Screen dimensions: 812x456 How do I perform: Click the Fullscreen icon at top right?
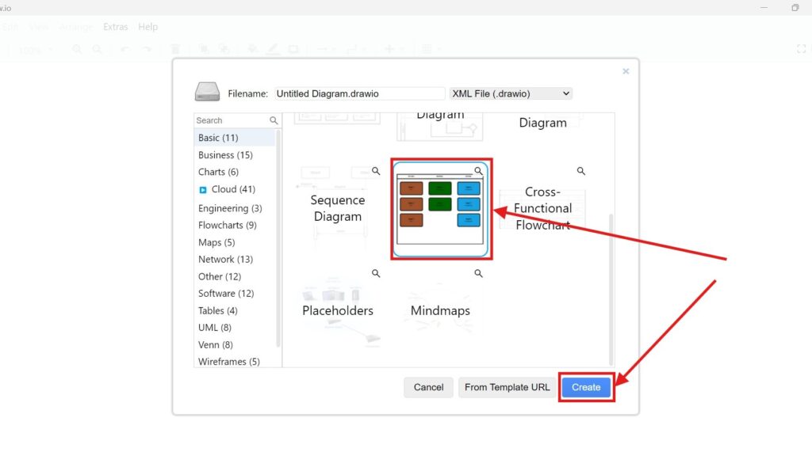coord(802,48)
